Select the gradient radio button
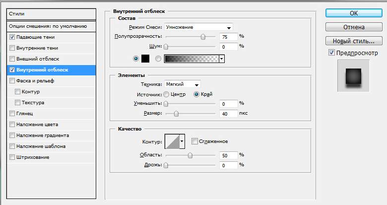 pos(158,59)
